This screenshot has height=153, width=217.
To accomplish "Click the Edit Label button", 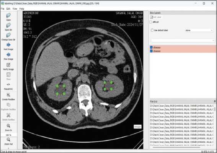I will tap(156, 17).
